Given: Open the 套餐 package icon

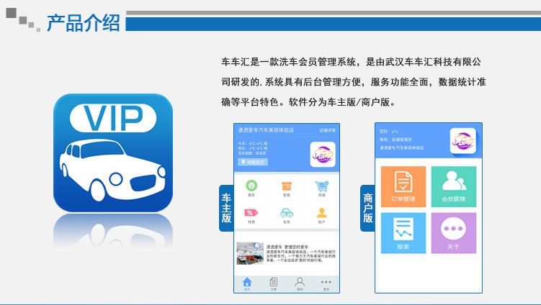Looking at the screenshot, I should 286,187.
